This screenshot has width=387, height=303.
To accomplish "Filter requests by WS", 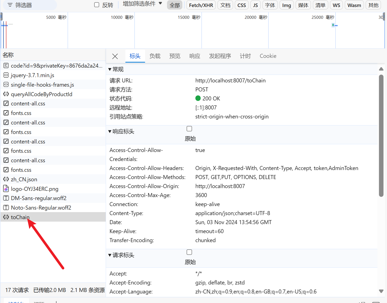I will pos(336,5).
